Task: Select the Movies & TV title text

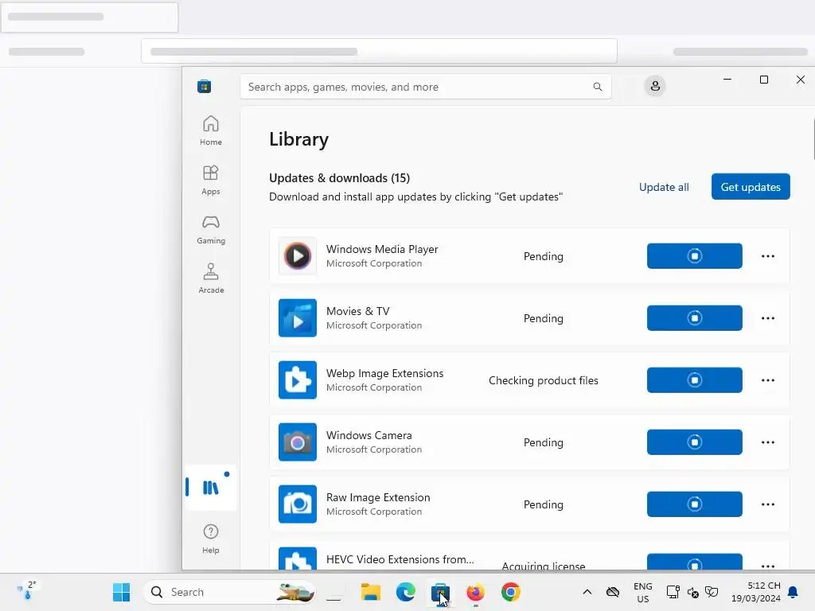Action: click(x=357, y=311)
